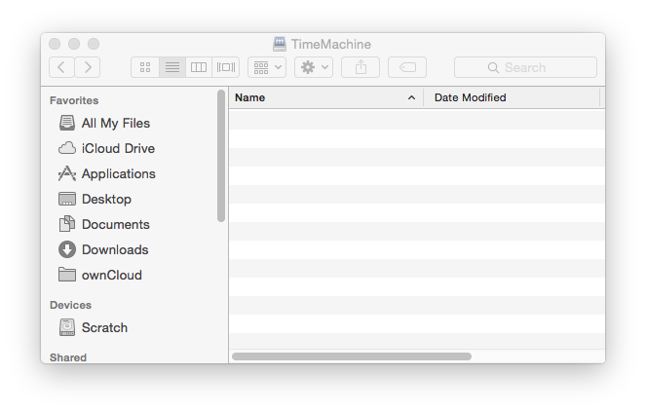Sort by the Name column header
The height and width of the screenshot is (412, 646).
point(325,97)
